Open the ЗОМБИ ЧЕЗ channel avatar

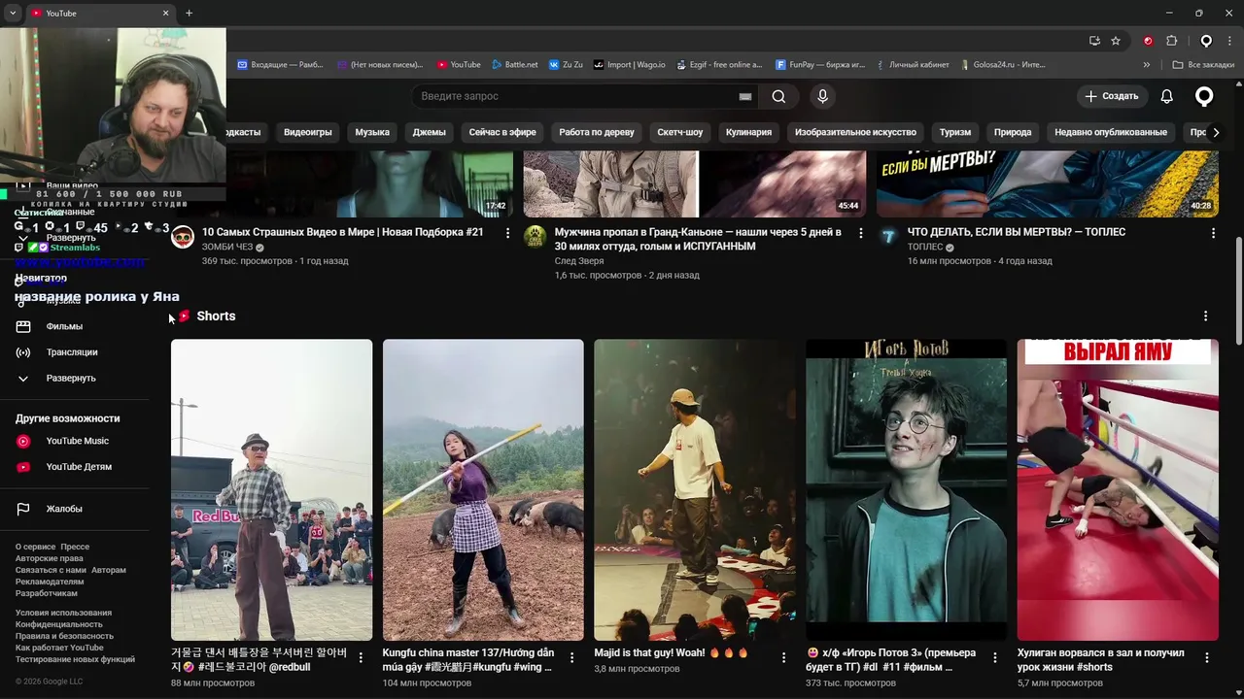183,237
